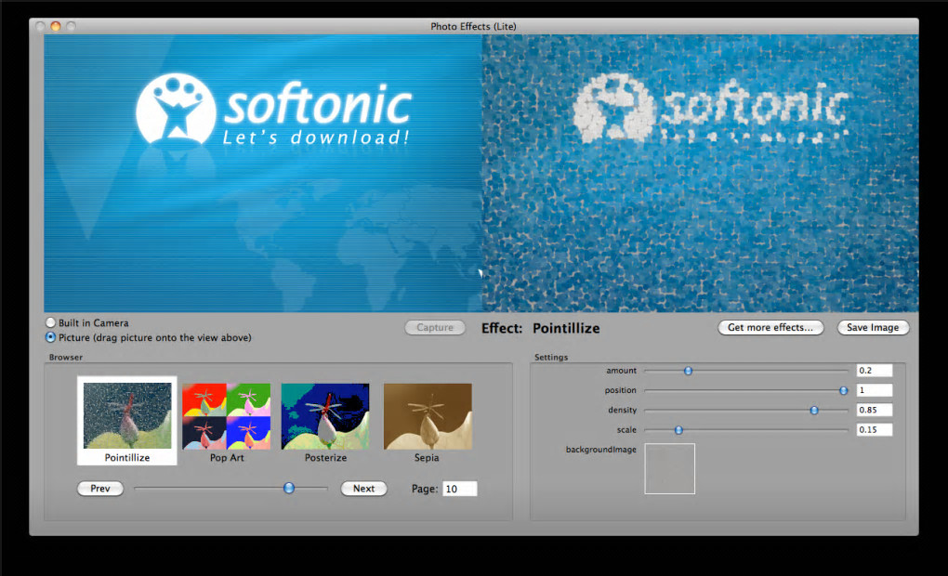This screenshot has height=576, width=948.
Task: Click the scale slider handle
Action: tap(679, 430)
